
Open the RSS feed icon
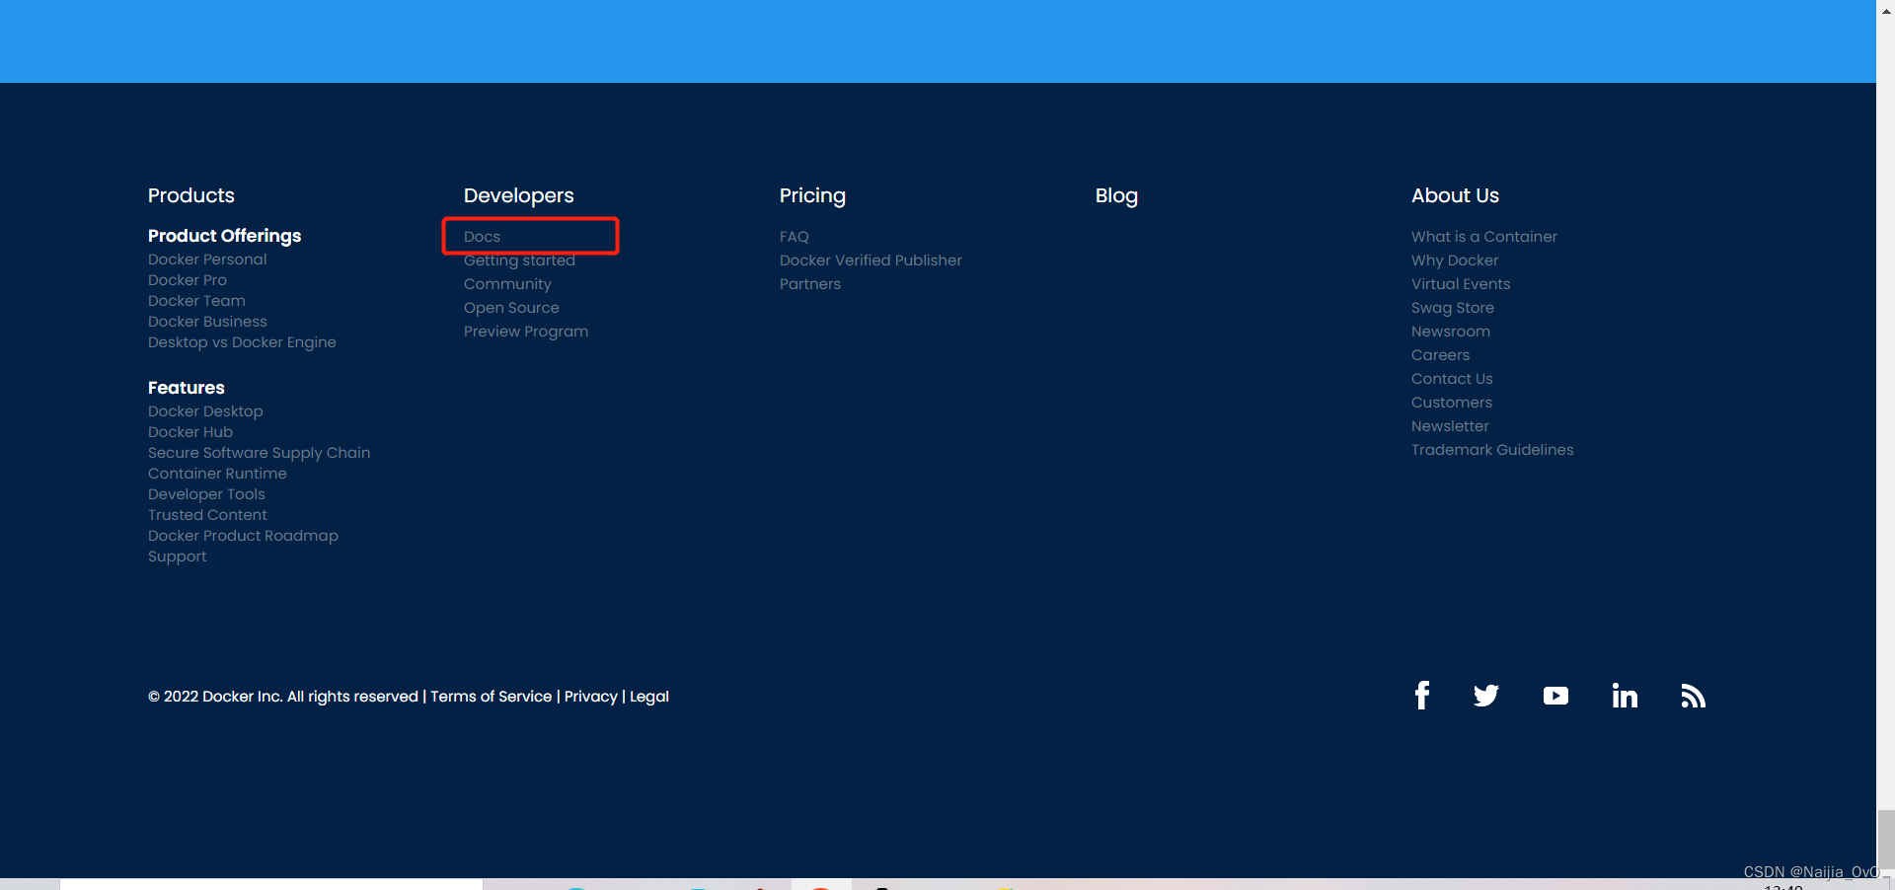coord(1694,696)
